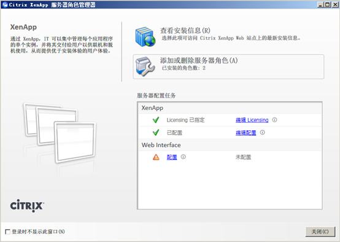
Task: Click the 编辑配置 link
Action: pyautogui.click(x=246, y=133)
